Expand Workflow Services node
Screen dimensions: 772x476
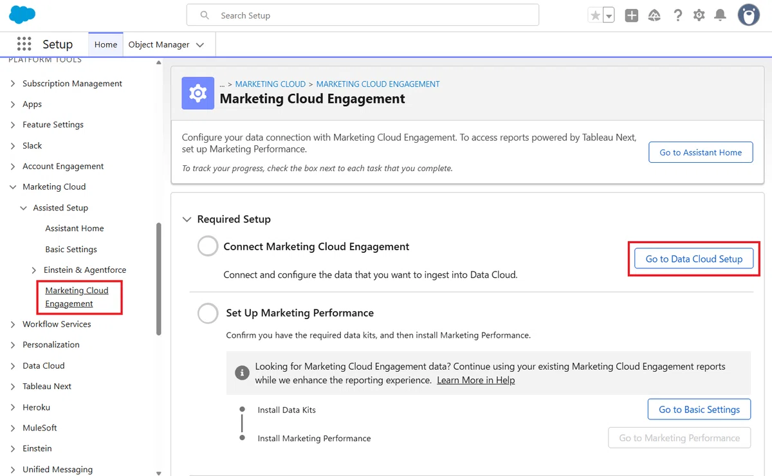click(13, 324)
